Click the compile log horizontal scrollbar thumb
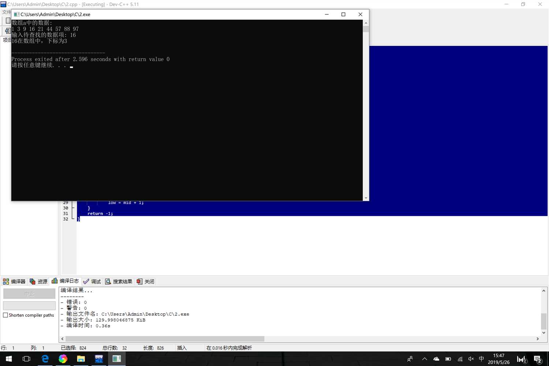Screen dimensions: 549x366 (165, 339)
